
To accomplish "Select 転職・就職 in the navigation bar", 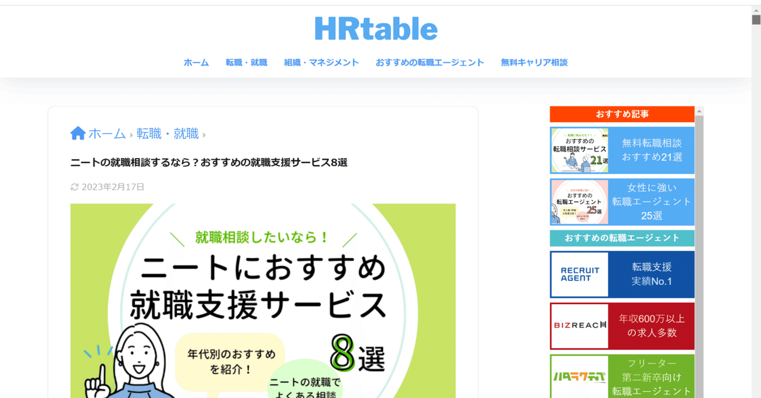I will [x=247, y=62].
